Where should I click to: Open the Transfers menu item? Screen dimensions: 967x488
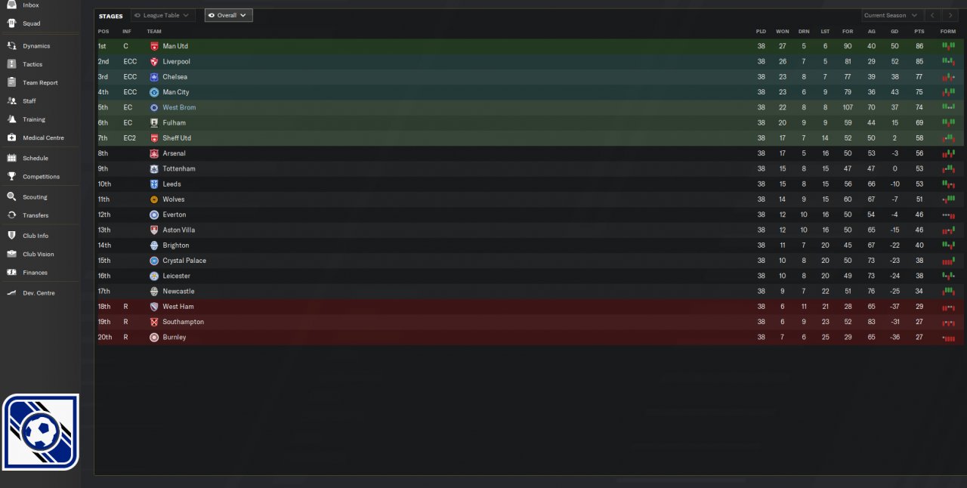point(35,215)
